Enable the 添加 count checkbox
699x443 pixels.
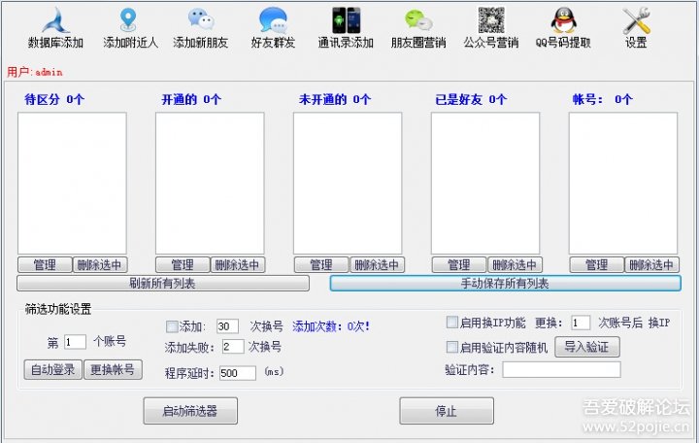[172, 326]
